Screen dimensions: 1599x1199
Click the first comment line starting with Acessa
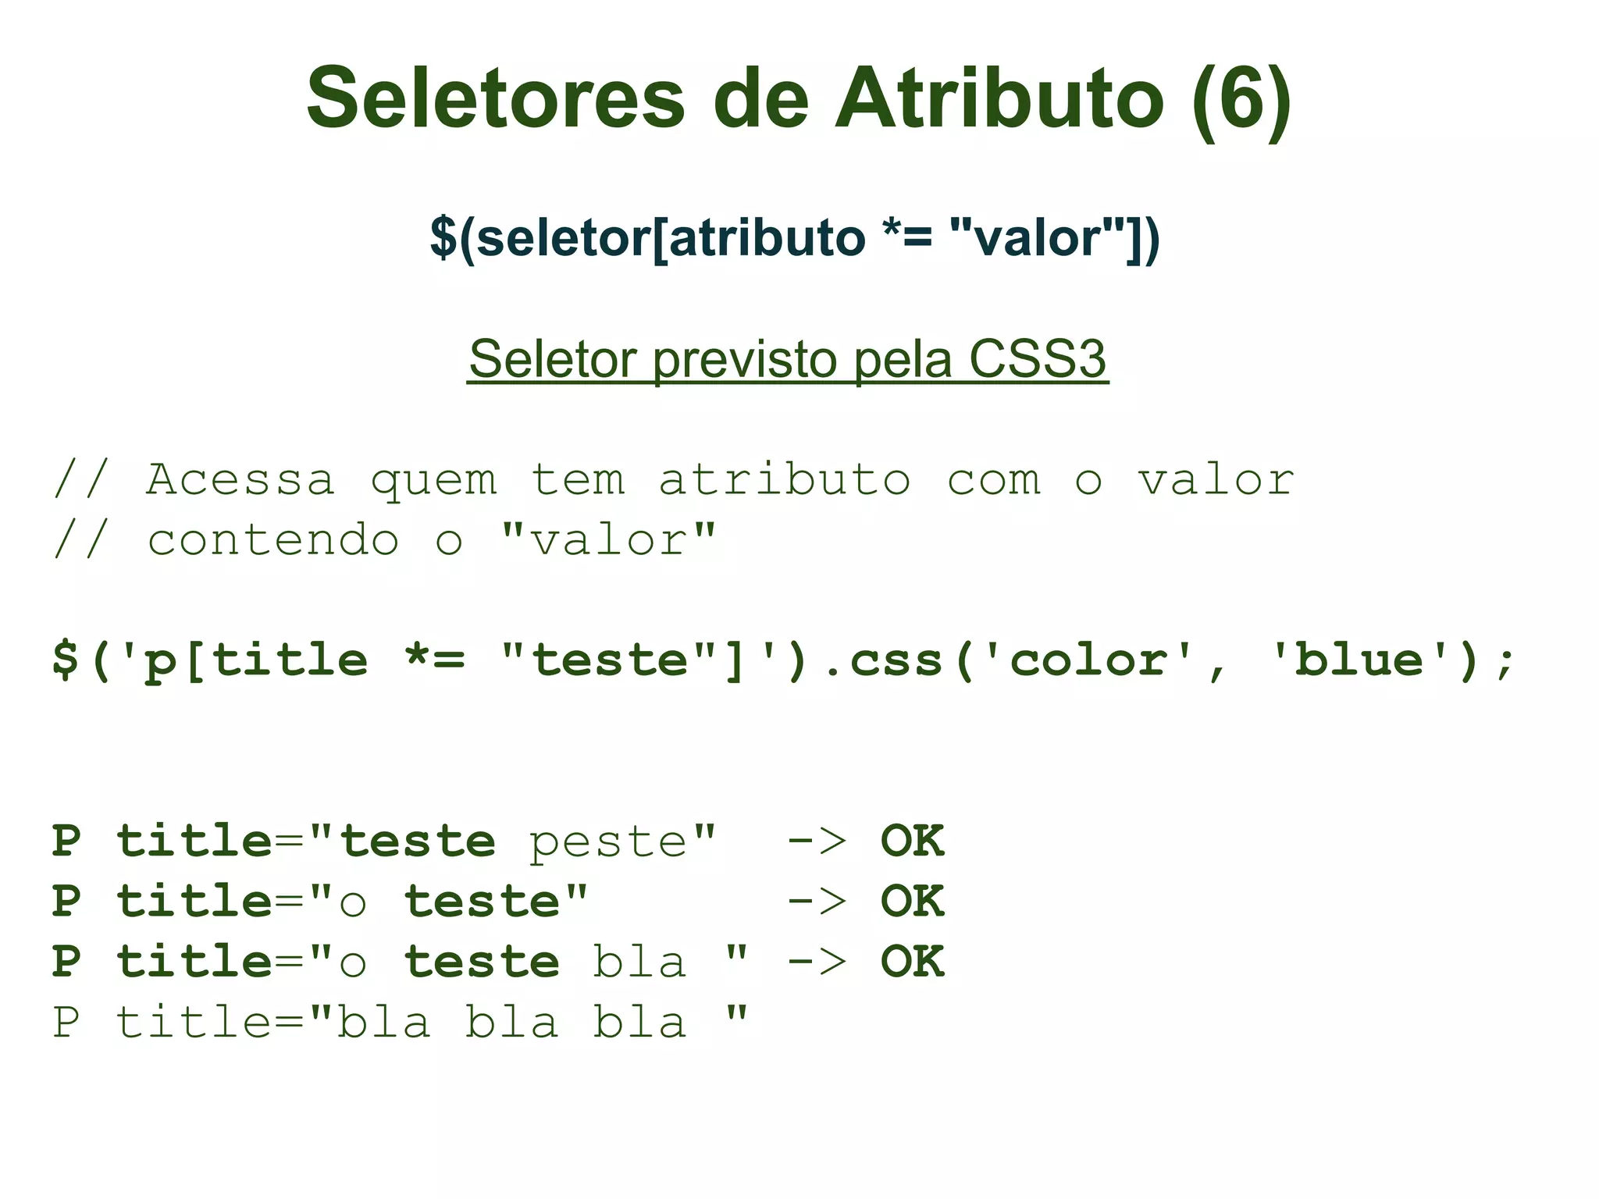tap(673, 480)
